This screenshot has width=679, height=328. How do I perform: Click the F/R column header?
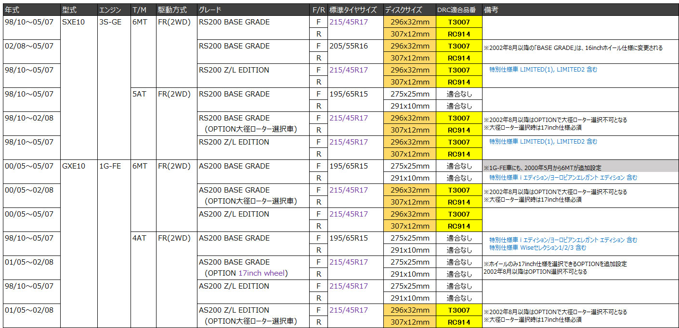click(x=318, y=10)
